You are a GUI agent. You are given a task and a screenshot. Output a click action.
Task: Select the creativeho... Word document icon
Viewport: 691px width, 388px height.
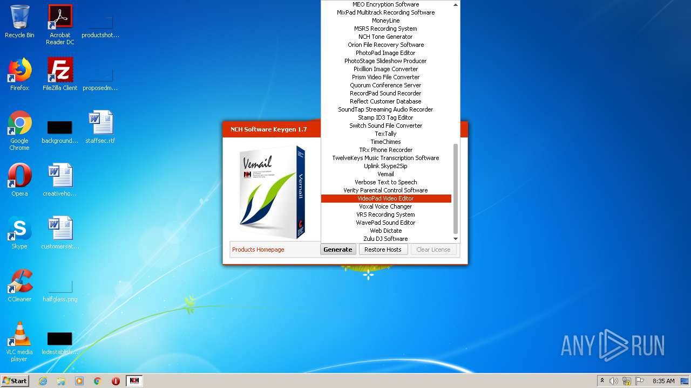click(60, 180)
